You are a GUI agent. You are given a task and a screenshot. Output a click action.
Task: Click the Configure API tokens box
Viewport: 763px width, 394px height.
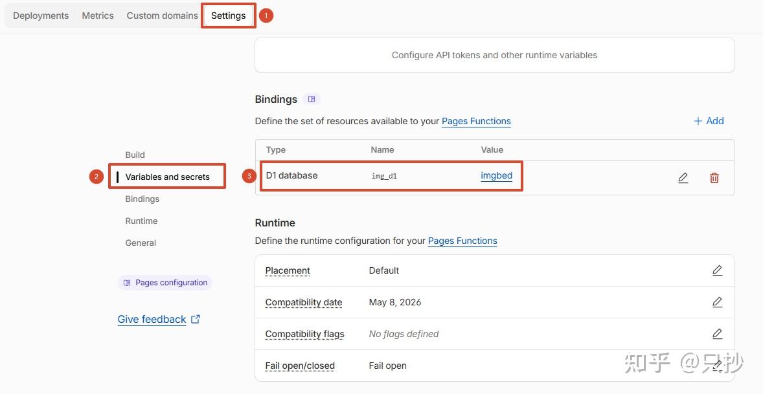(494, 55)
